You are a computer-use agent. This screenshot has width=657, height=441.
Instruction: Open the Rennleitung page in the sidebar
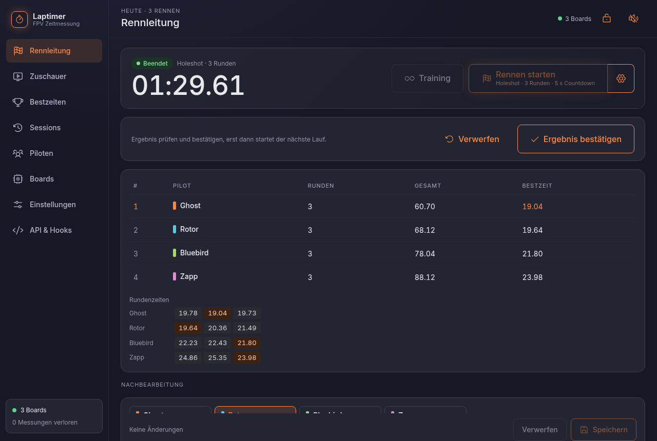click(x=54, y=51)
